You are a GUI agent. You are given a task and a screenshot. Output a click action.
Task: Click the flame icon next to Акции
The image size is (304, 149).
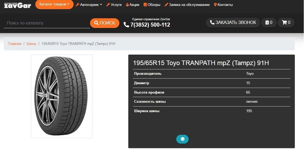tap(127, 5)
